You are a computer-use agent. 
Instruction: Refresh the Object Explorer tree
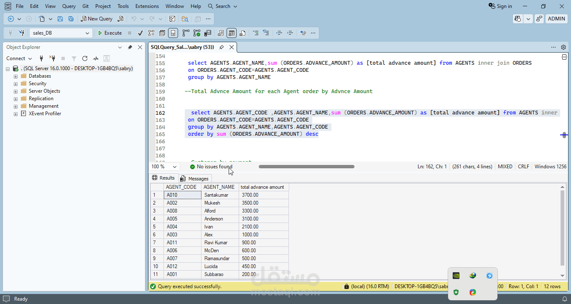pos(85,58)
